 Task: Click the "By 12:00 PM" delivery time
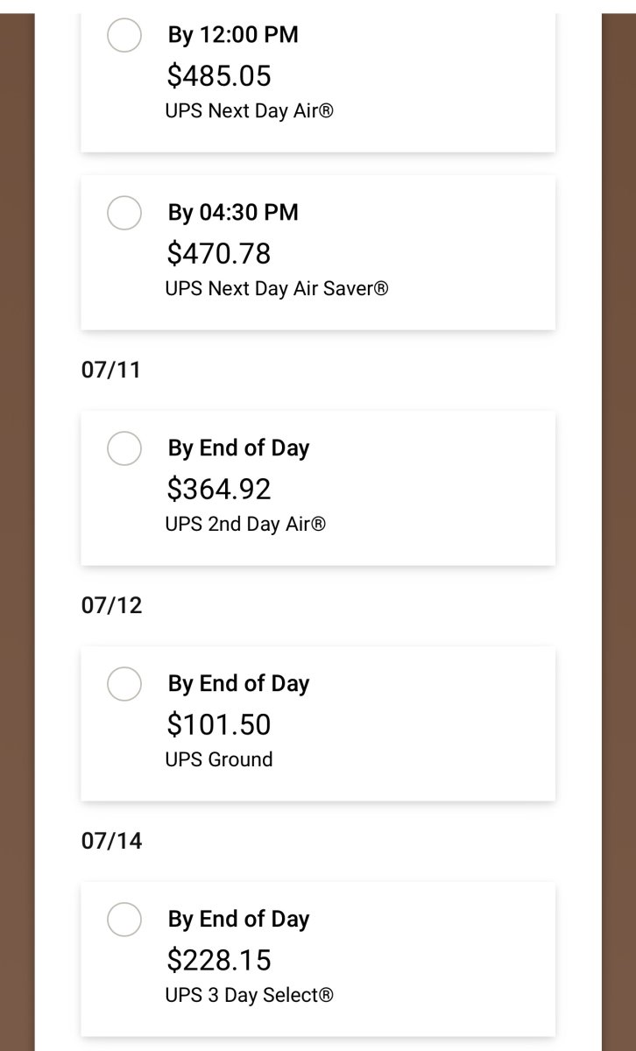click(x=233, y=35)
